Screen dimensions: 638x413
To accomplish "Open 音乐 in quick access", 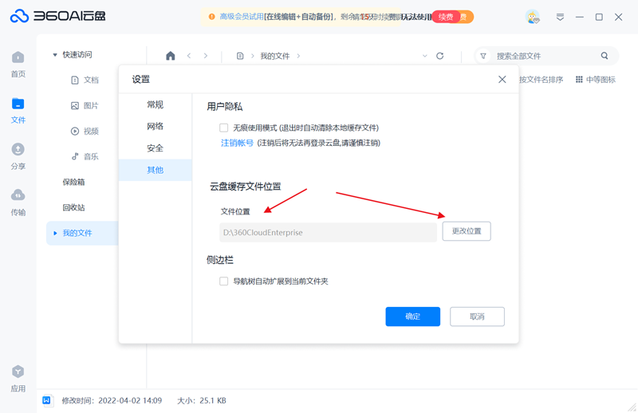I will click(x=85, y=156).
